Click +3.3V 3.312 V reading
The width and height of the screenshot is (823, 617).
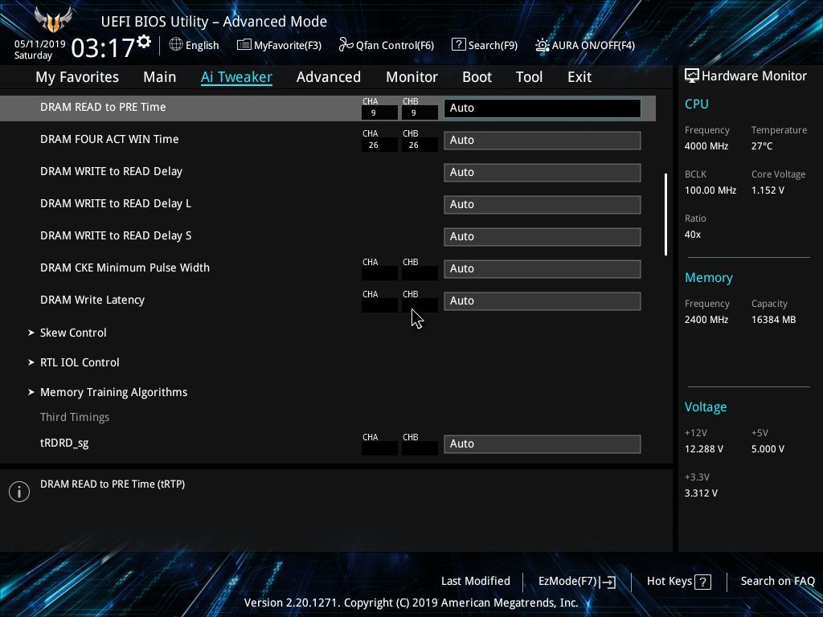tap(701, 493)
